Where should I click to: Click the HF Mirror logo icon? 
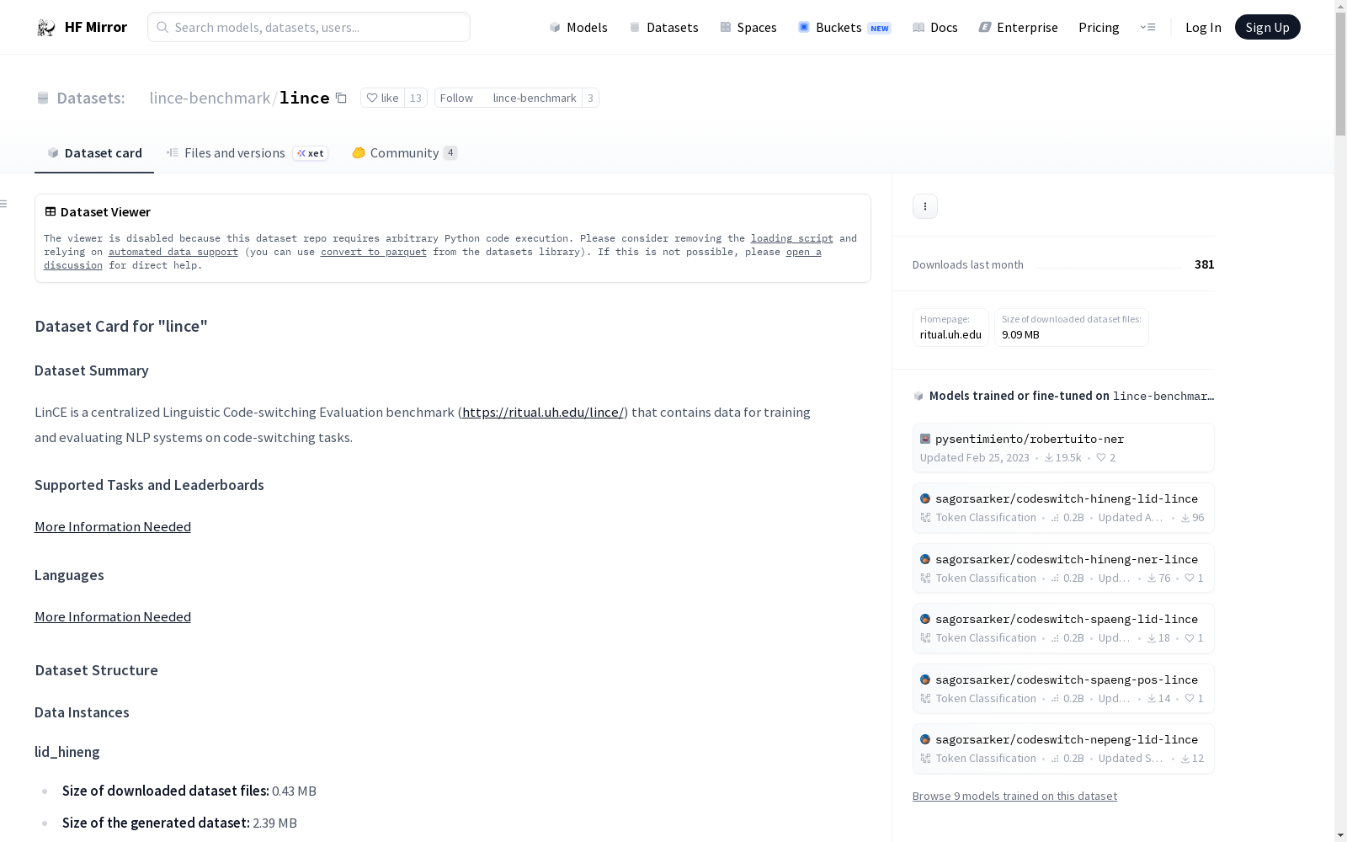(x=46, y=28)
